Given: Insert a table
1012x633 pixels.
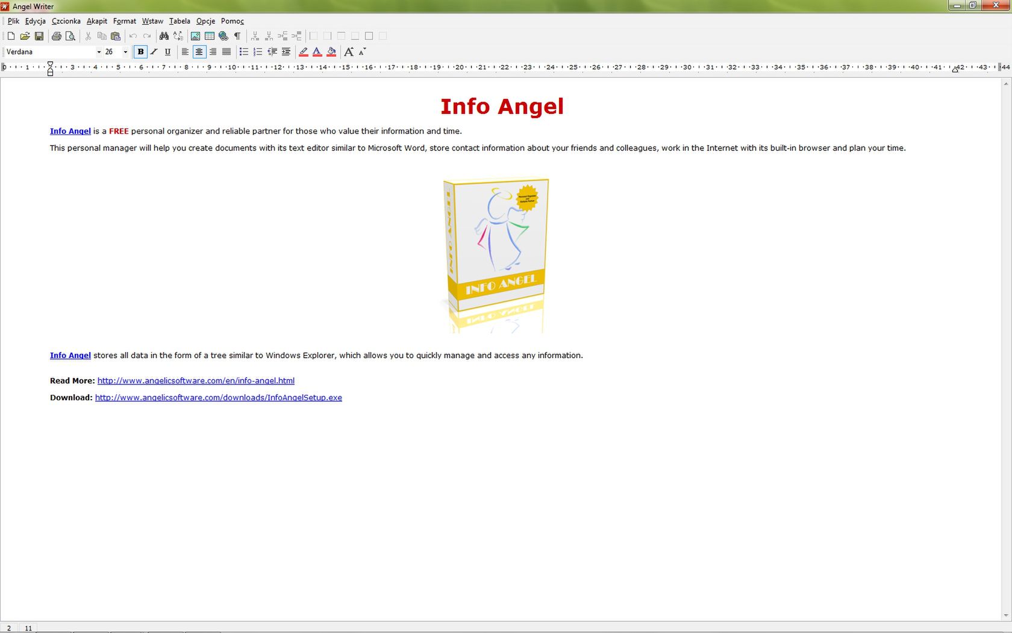Looking at the screenshot, I should (x=209, y=36).
